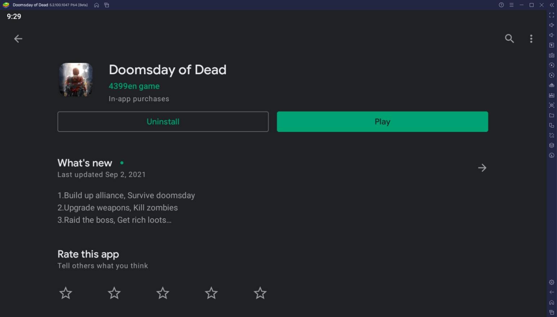Open Doomsday of Dead app icon
Viewport: 557px width, 317px height.
[x=76, y=80]
